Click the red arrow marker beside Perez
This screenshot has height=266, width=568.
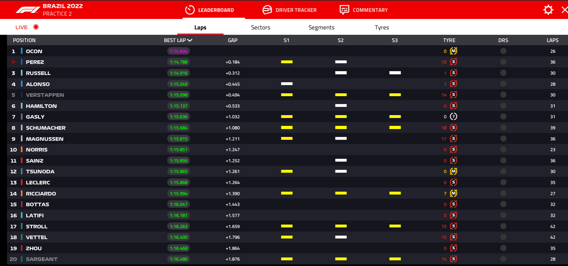click(x=14, y=62)
